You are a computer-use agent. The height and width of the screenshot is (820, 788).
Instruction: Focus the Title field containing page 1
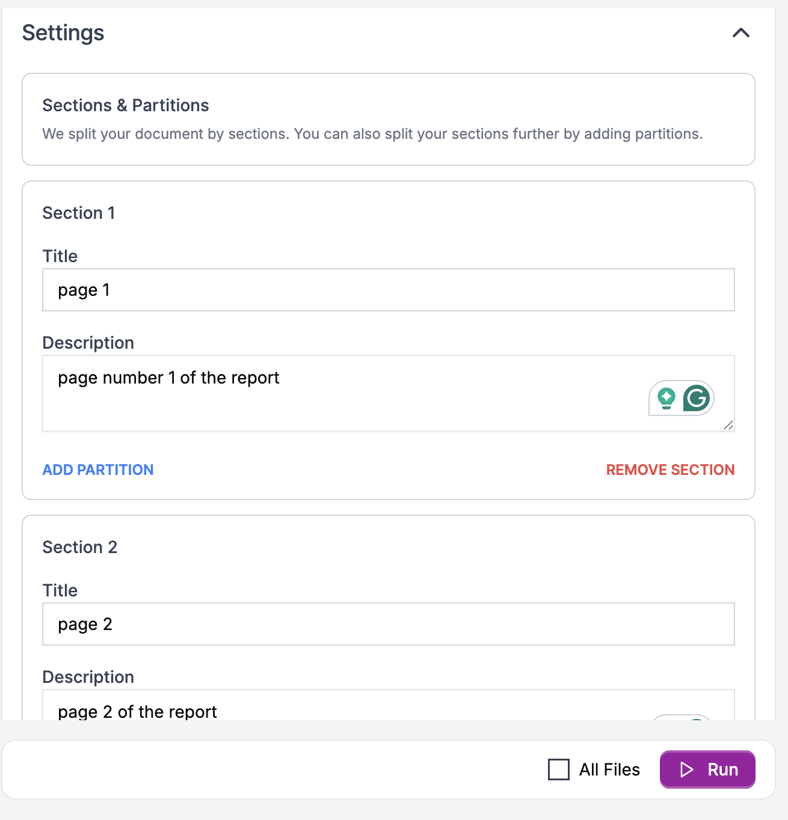388,290
